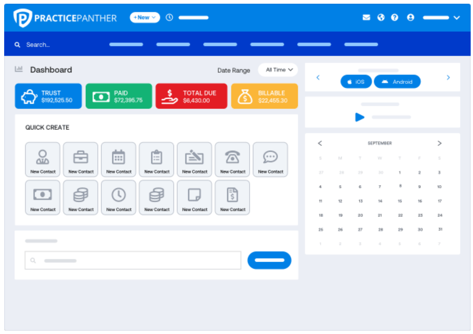The image size is (473, 334).
Task: Click the first coin stack quick create icon
Action: tap(81, 198)
